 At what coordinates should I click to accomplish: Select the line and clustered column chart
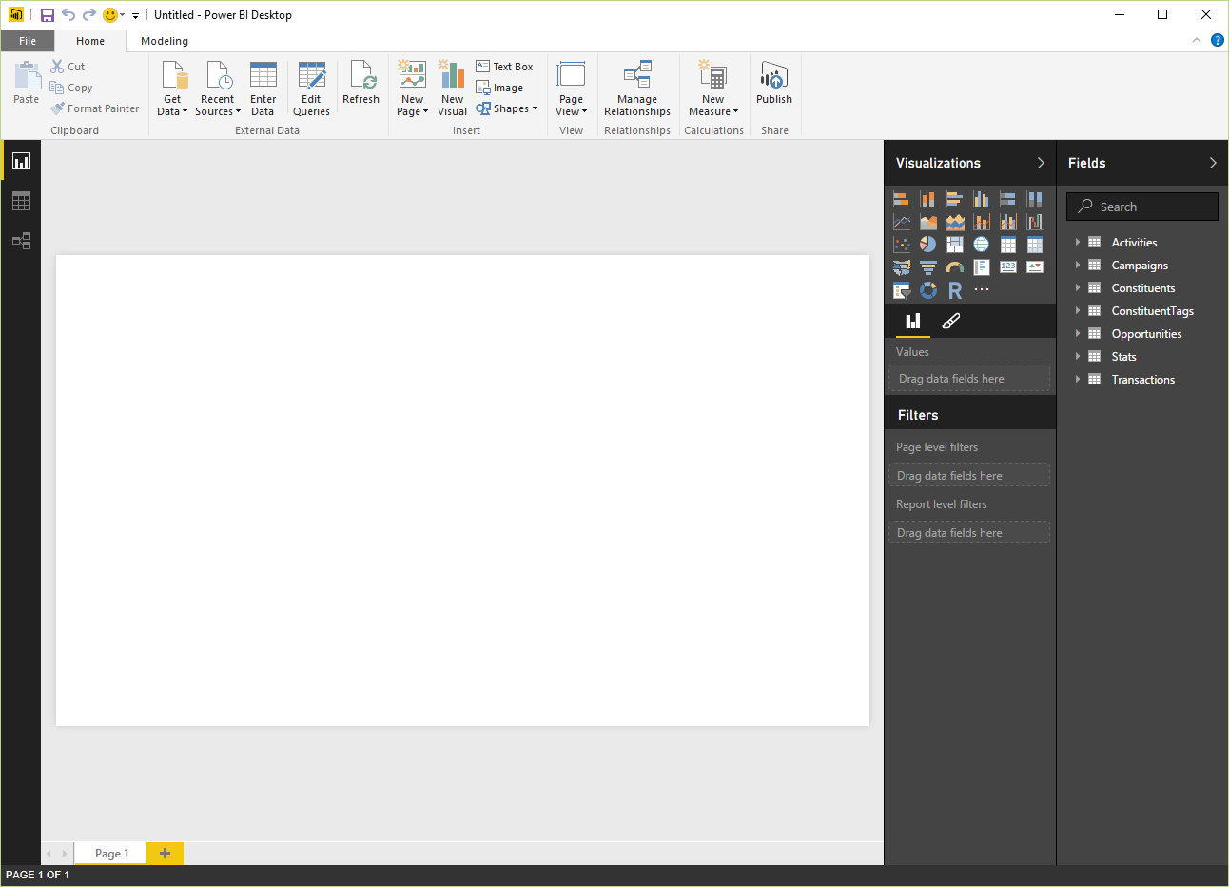click(1008, 222)
